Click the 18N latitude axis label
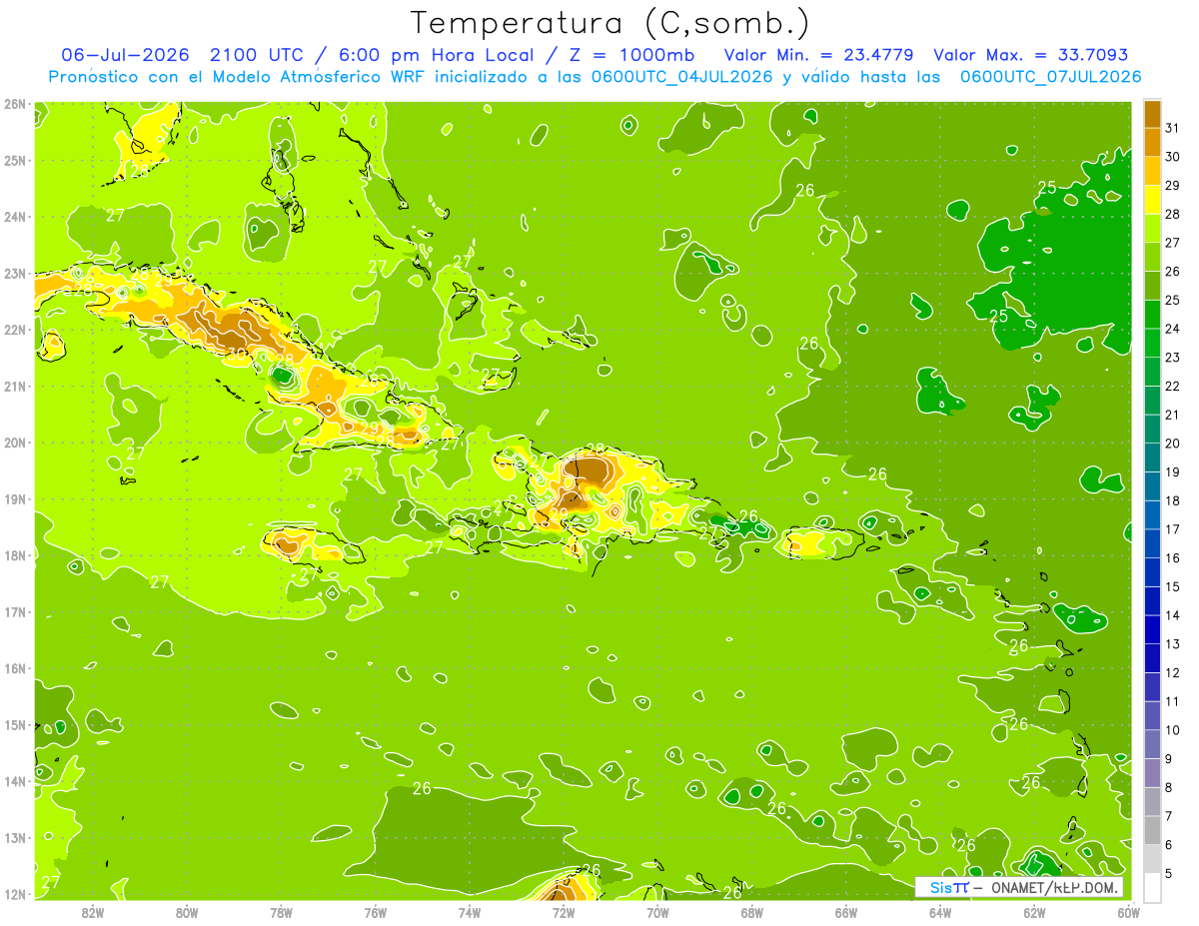The width and height of the screenshot is (1199, 926). click(14, 555)
